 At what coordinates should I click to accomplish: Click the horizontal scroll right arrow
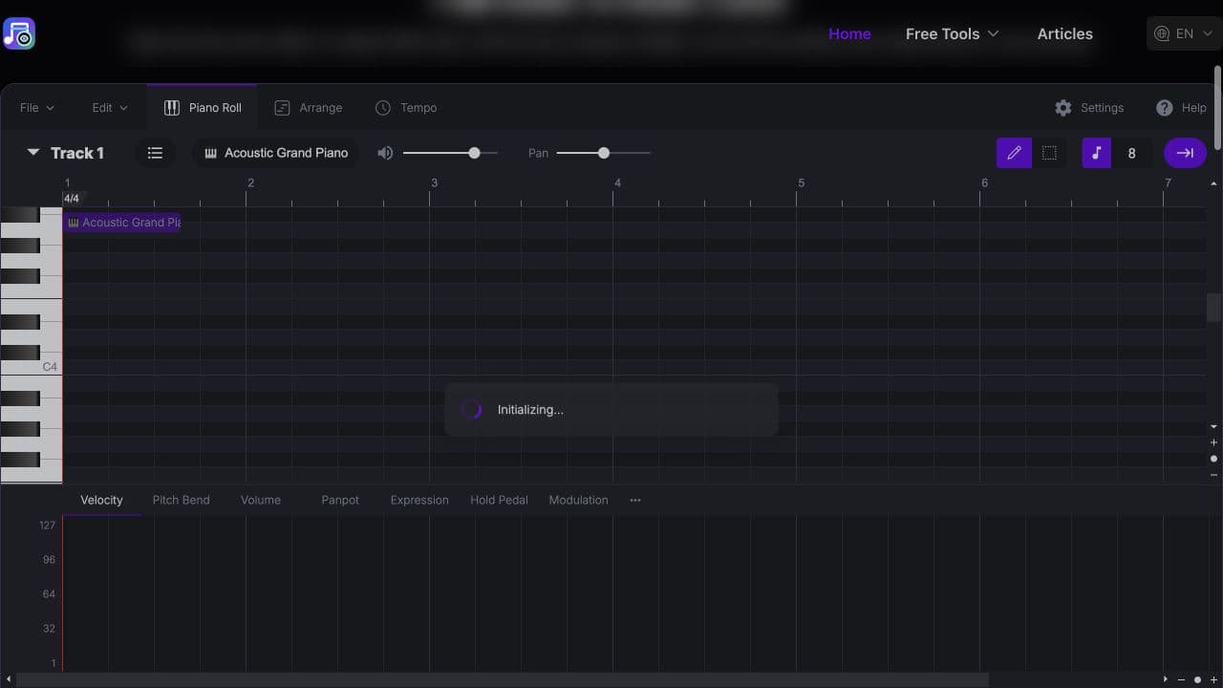click(x=1166, y=679)
